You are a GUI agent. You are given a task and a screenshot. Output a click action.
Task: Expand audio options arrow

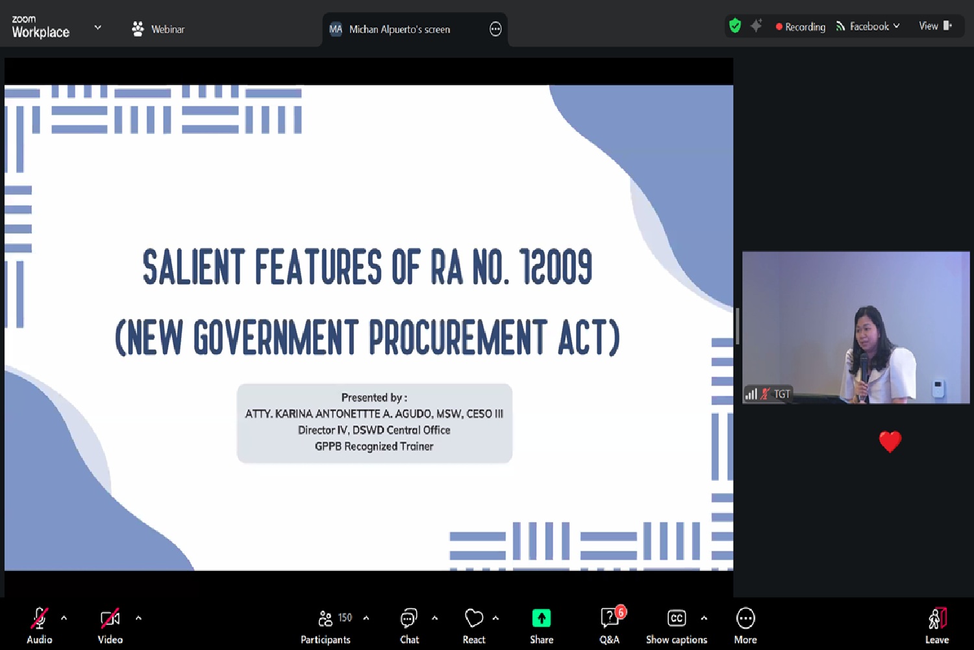64,618
